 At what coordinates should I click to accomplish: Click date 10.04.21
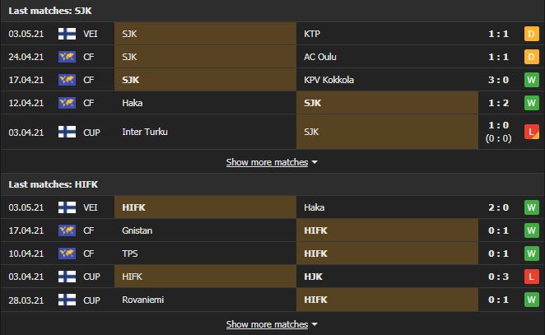tap(26, 254)
